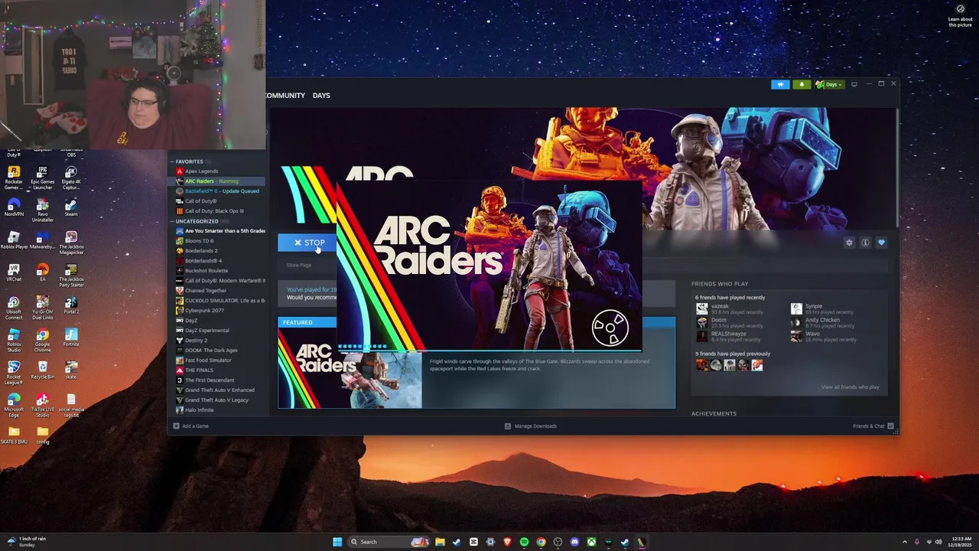
Task: Open the DAYS tab in Steam
Action: 321,96
